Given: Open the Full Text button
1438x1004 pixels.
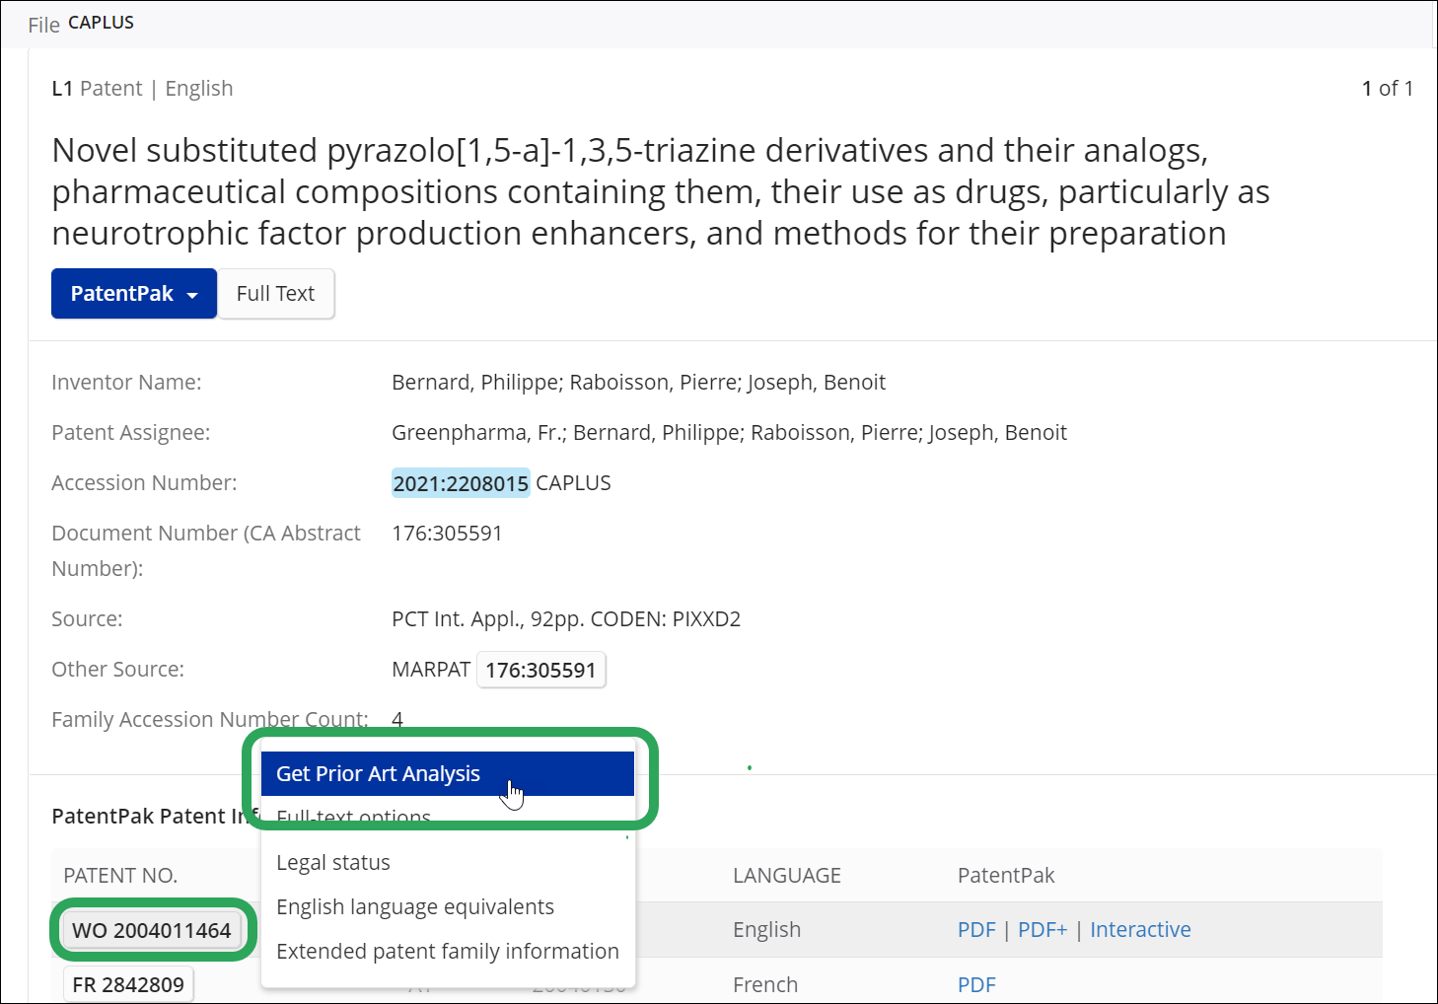Looking at the screenshot, I should click(x=275, y=294).
